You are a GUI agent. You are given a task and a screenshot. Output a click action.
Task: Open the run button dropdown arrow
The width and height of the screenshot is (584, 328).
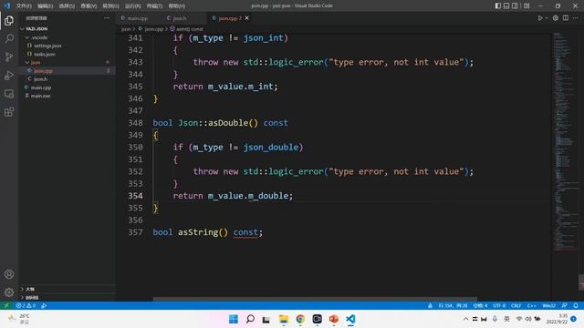(547, 18)
